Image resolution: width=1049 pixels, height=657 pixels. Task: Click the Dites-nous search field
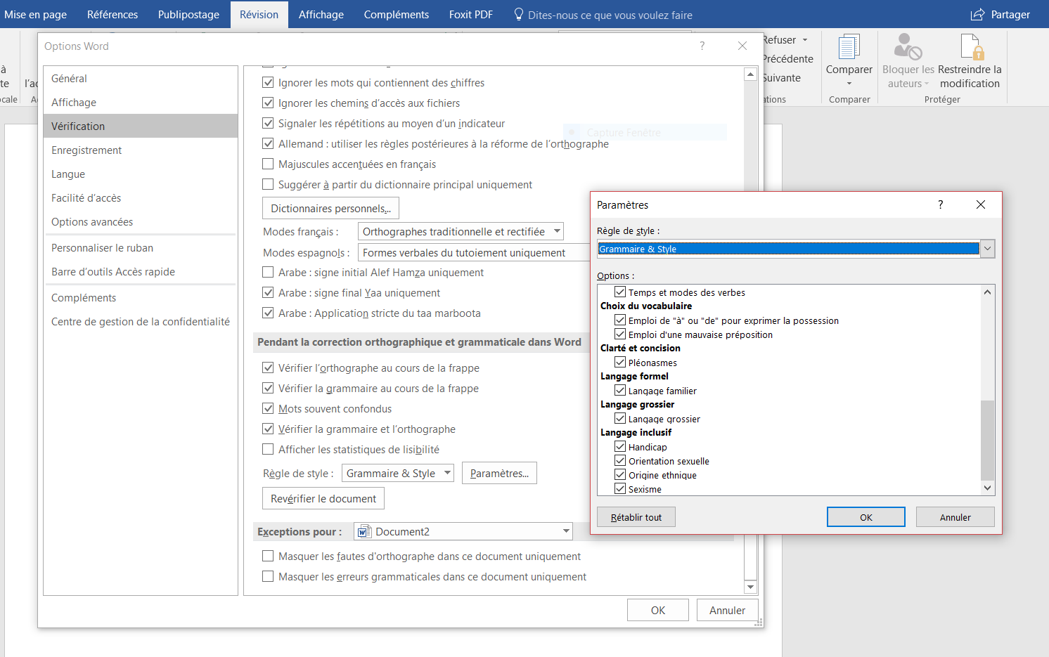point(610,15)
